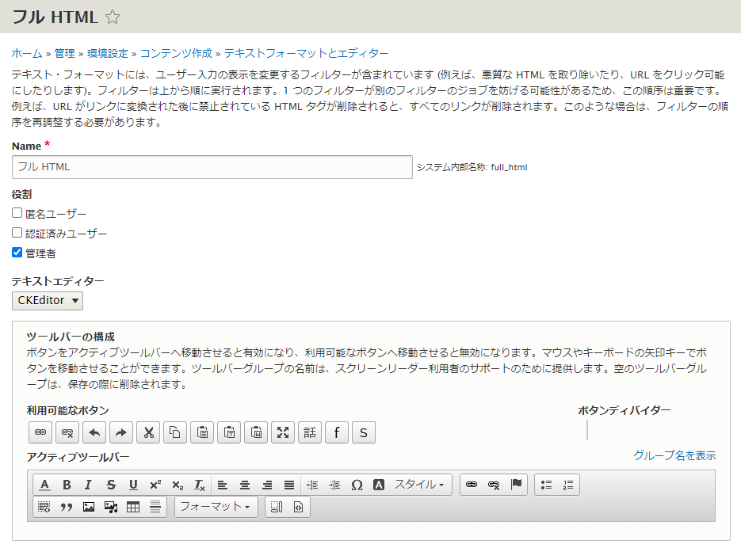This screenshot has width=741, height=548.
Task: Select the Redo arrow button
Action: pos(121,432)
